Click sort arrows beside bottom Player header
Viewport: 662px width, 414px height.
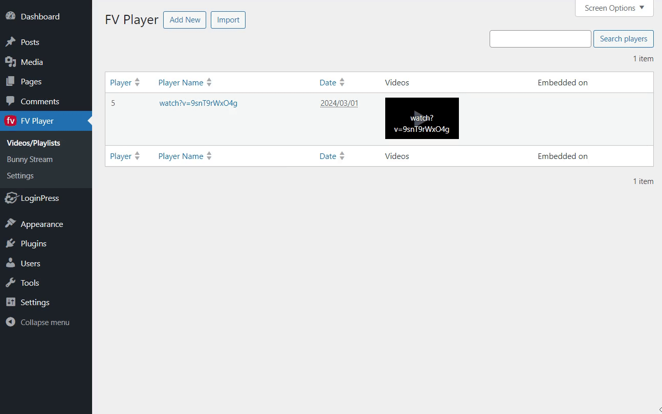pyautogui.click(x=137, y=156)
